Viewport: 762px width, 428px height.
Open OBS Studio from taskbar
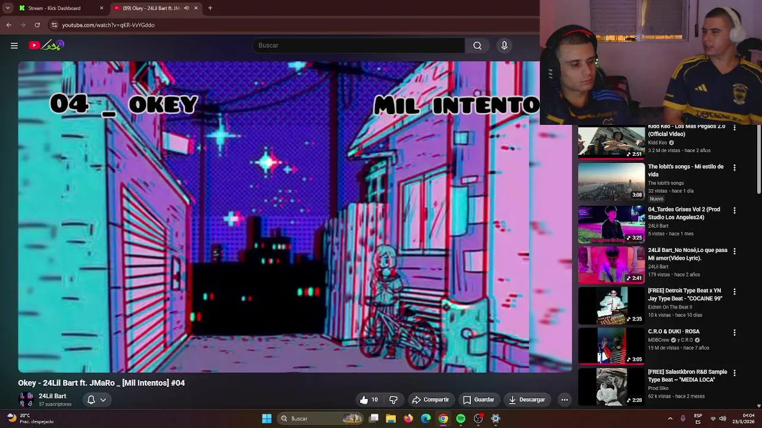click(478, 418)
